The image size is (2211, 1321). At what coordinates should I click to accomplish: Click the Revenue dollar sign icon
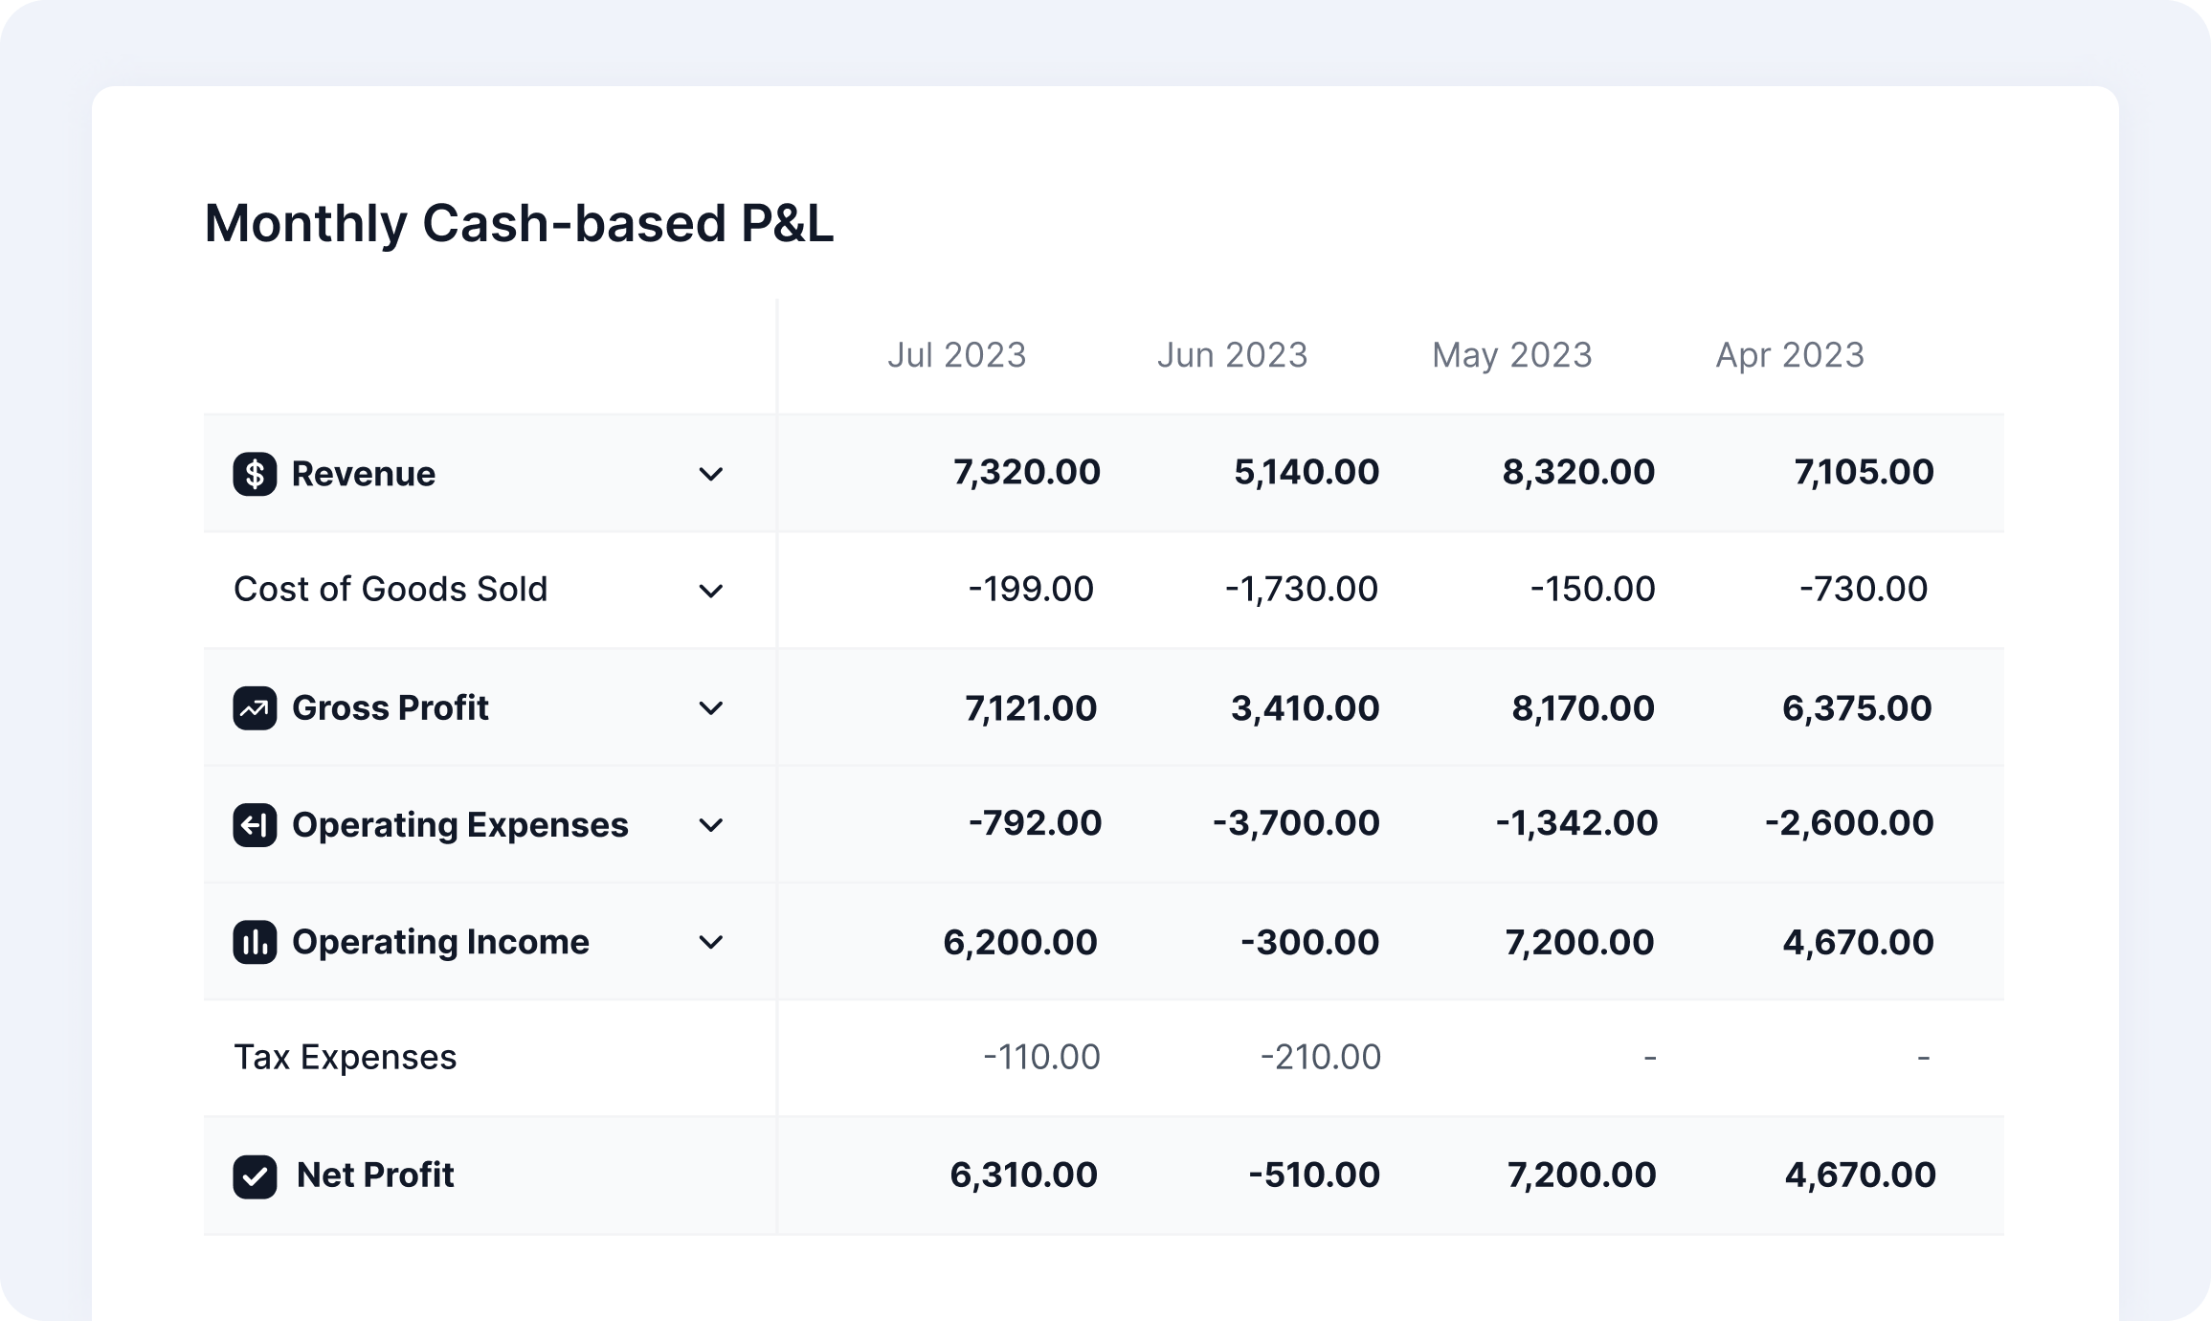click(255, 474)
